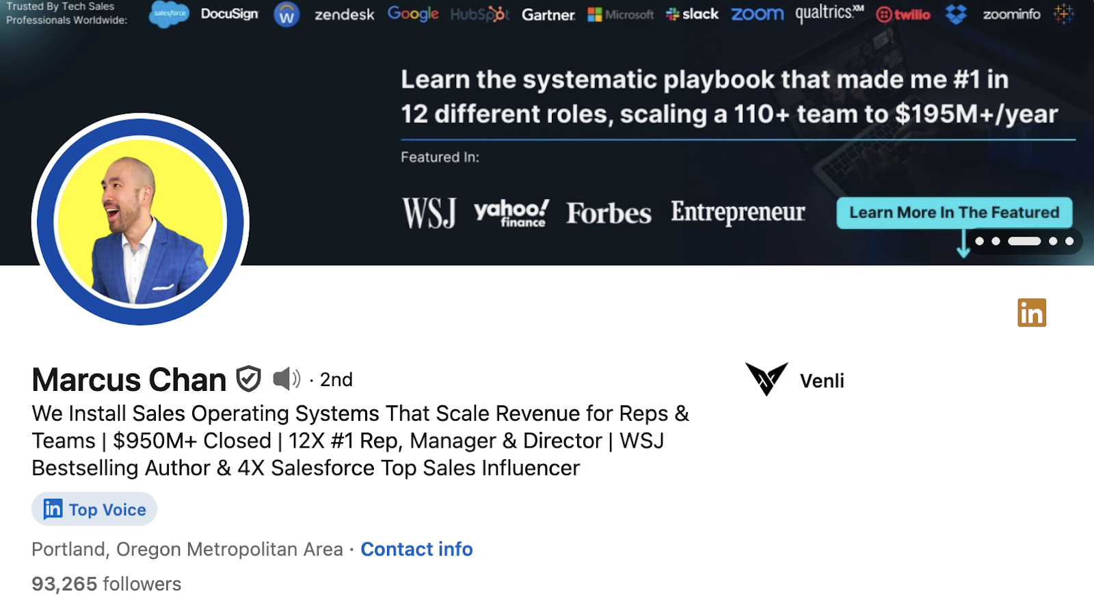1094x598 pixels.
Task: Click the 'Trusted By Tech Sales' banner text
Action: tap(66, 13)
